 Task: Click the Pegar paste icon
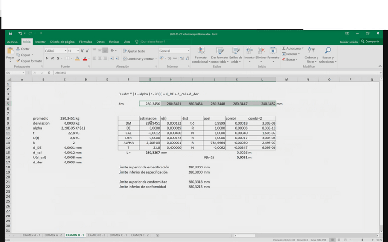tap(10, 51)
